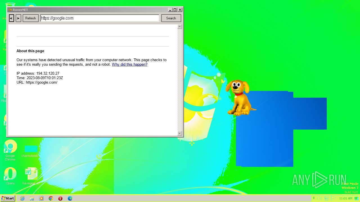This screenshot has width=360, height=202.
Task: Click the 'Time: 2023-08-09T10:01:23Z' line
Action: pos(40,78)
